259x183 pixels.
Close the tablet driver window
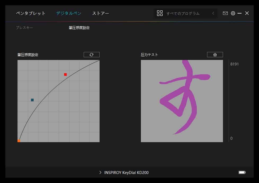[x=247, y=13]
